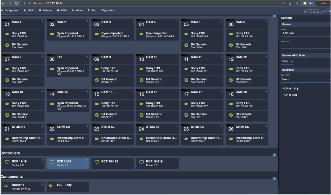
Task: Switch to the Configuration tab
Action: point(10,10)
